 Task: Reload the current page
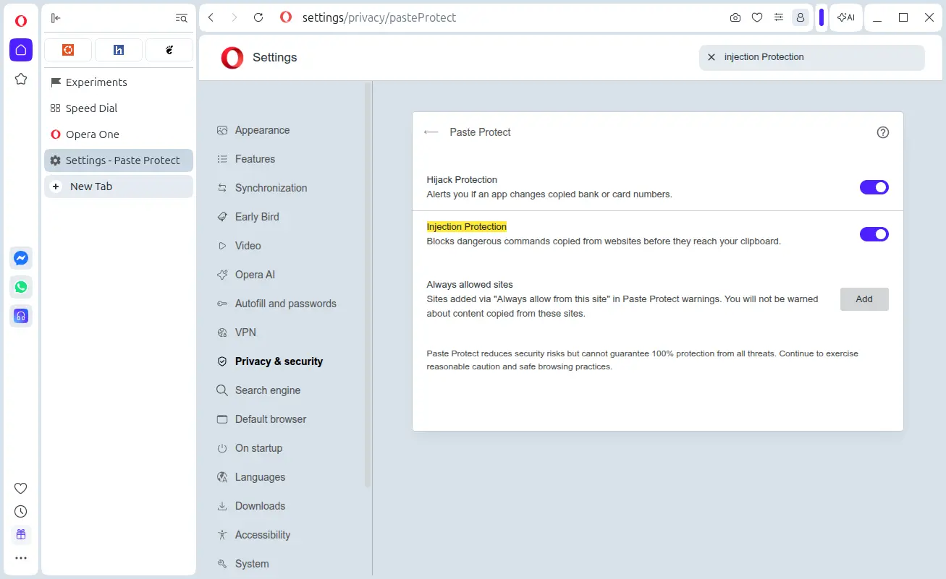tap(258, 18)
